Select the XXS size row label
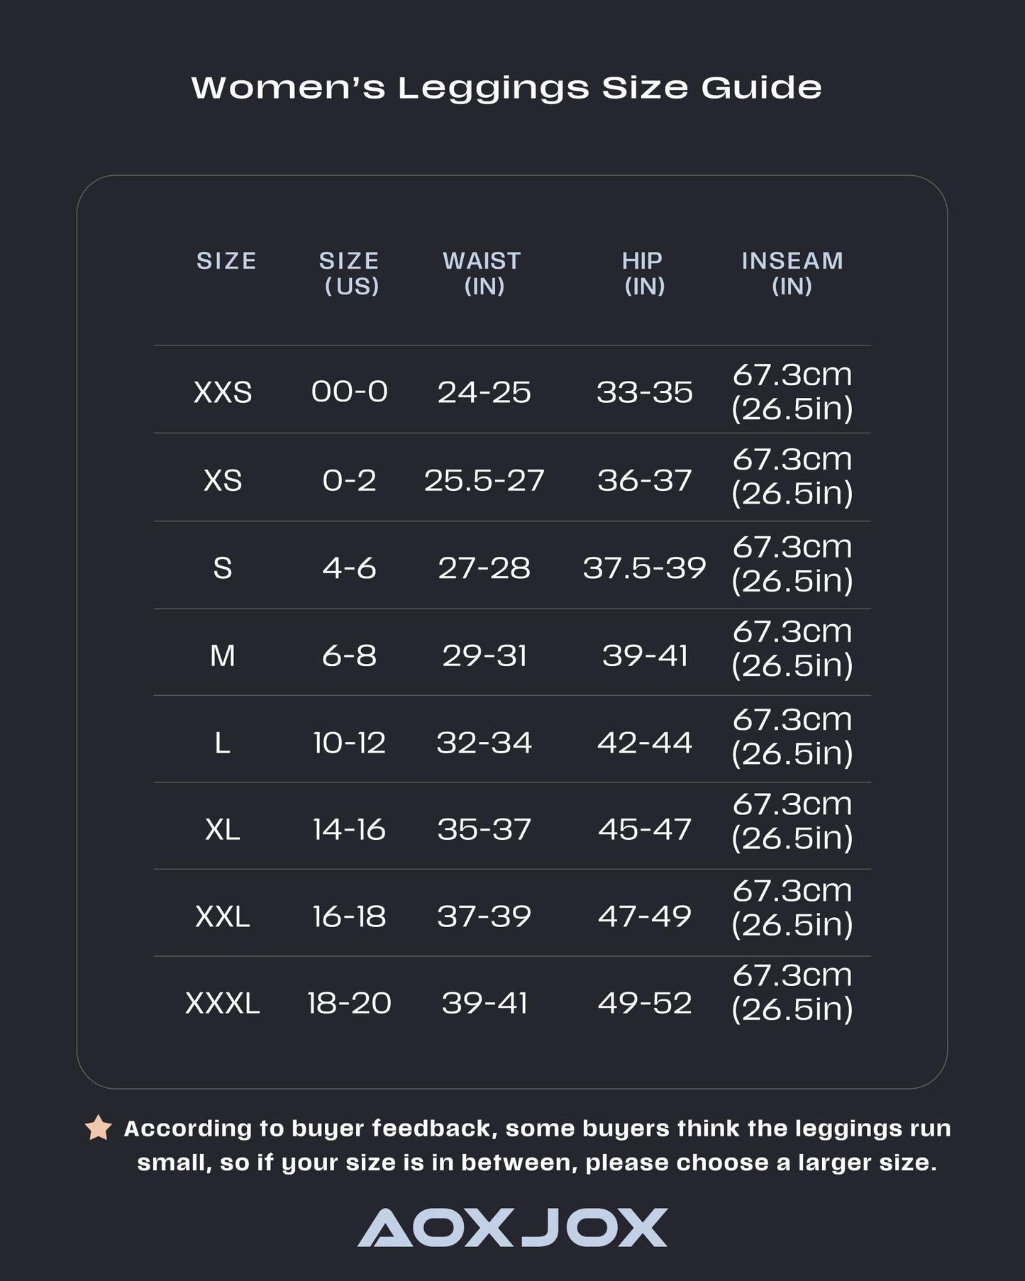 tap(223, 392)
